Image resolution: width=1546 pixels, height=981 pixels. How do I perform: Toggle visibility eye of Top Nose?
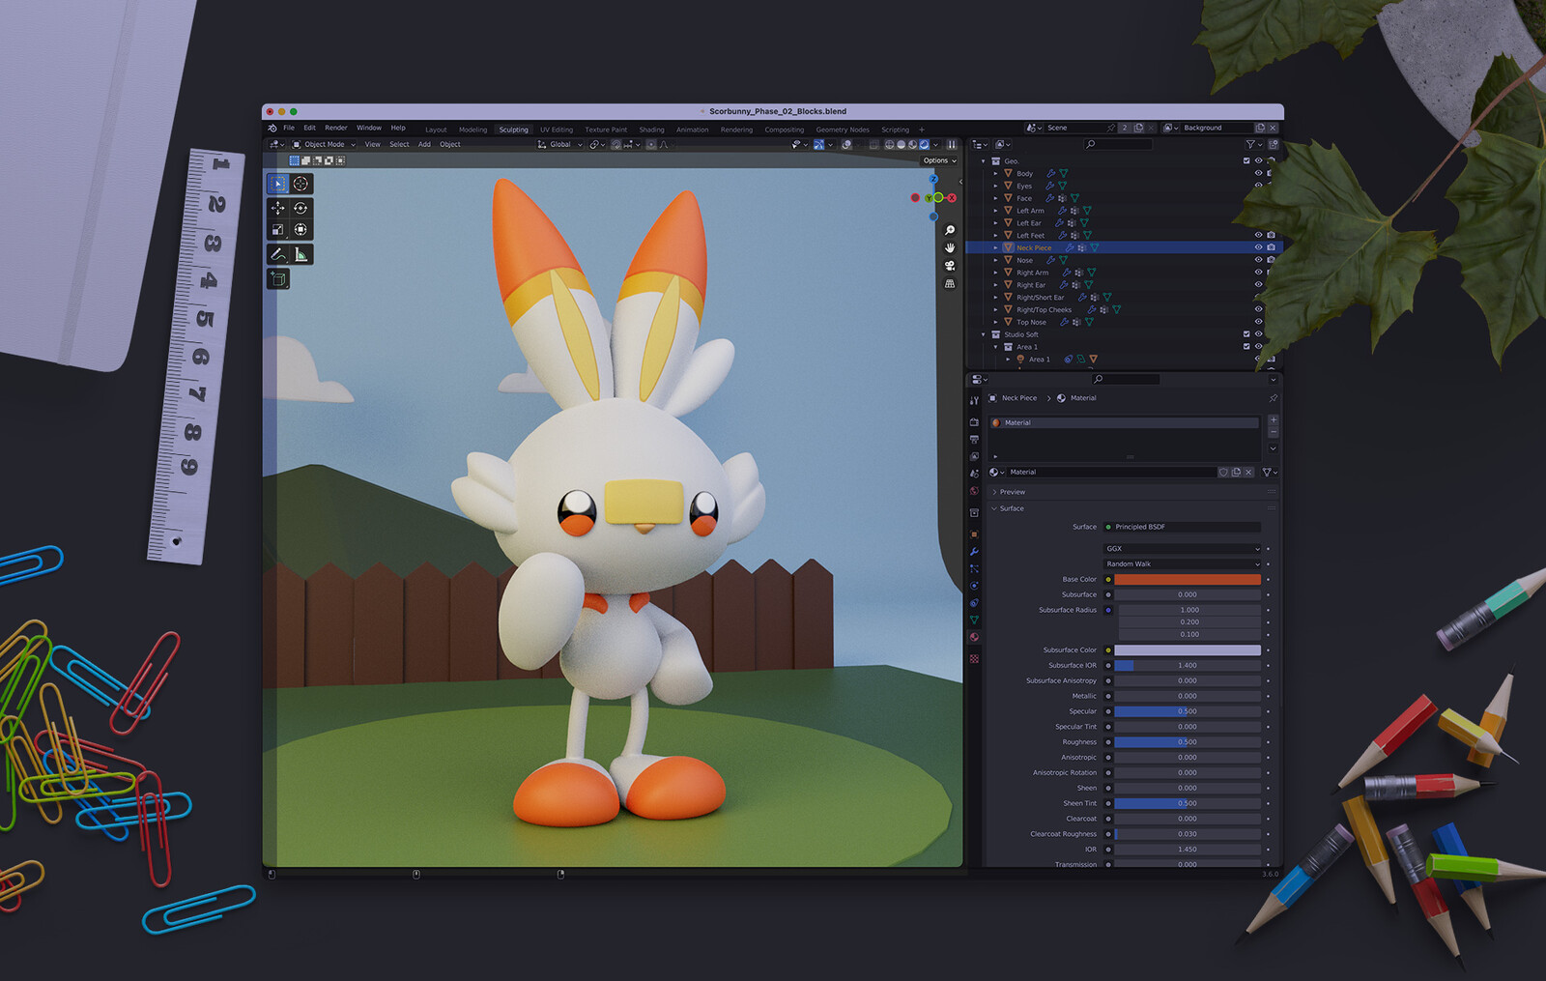pos(1258,322)
